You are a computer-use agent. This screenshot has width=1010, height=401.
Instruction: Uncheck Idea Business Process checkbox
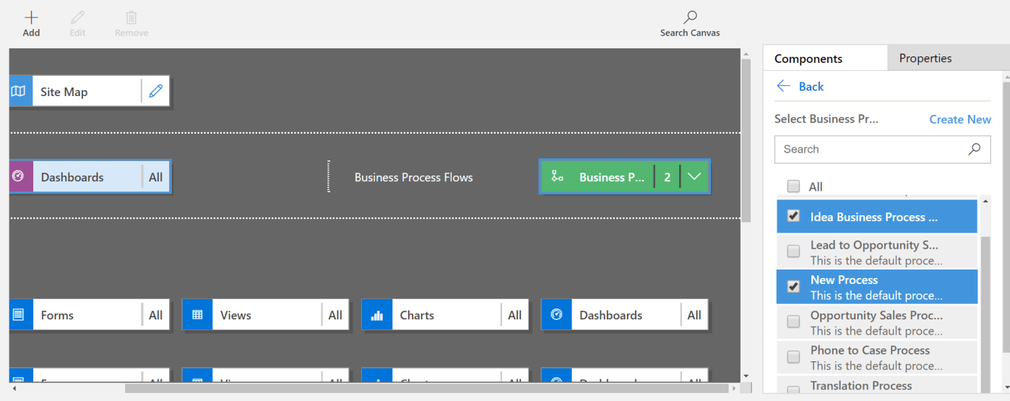793,216
